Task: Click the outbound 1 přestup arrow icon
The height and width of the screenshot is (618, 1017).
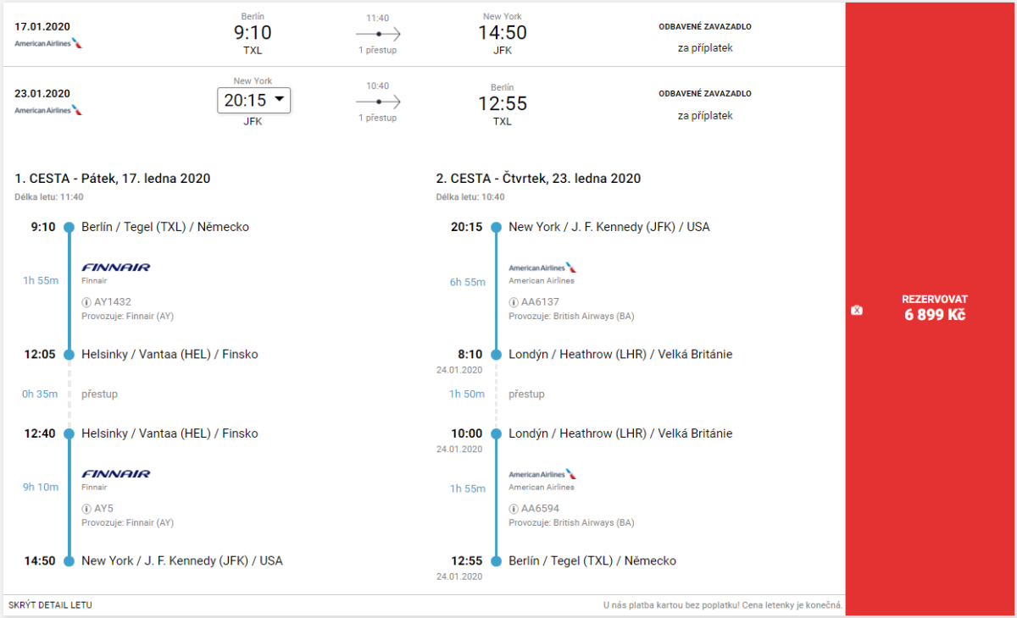Action: (x=378, y=34)
